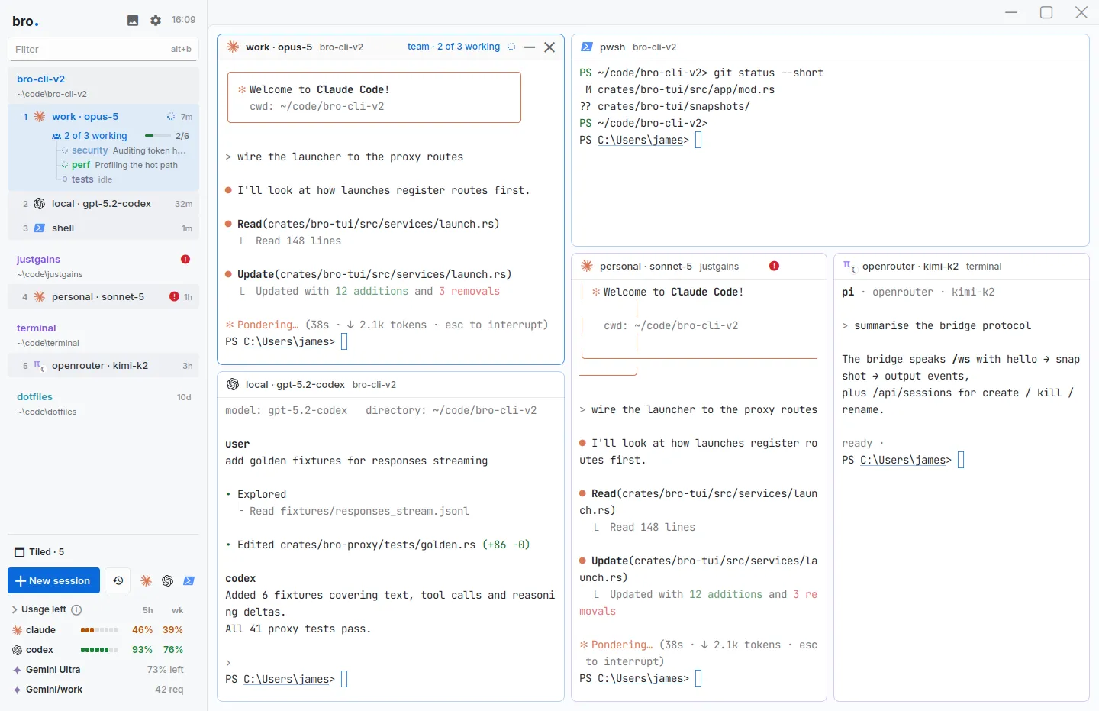Select the personal · sonnet-5 session in sidebar
The image size is (1099, 711).
(x=103, y=297)
